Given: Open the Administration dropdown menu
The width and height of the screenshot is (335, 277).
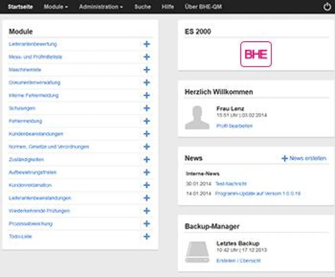Looking at the screenshot, I should click(x=101, y=7).
